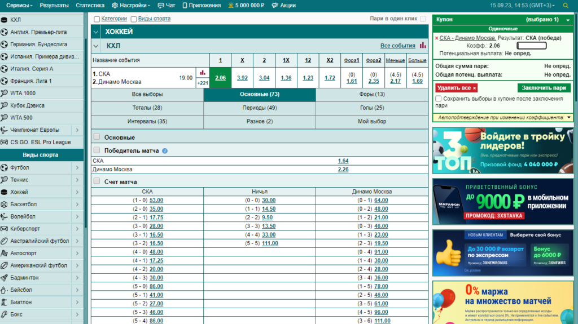578x324 pixels.
Task: Open the Статистика menu
Action: click(90, 6)
